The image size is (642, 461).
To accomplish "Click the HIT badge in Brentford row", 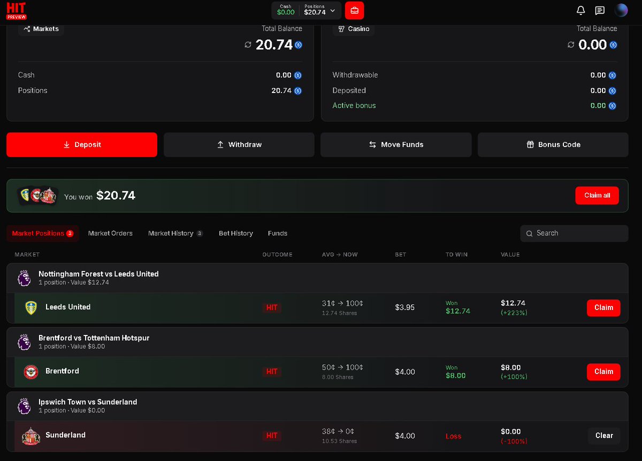I will pyautogui.click(x=272, y=372).
